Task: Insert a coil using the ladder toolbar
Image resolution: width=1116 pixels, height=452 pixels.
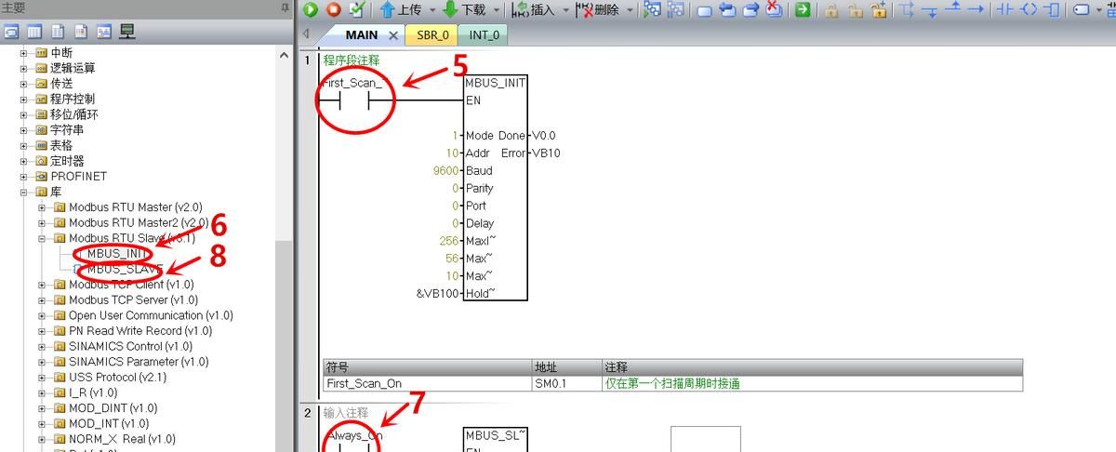Action: [1028, 10]
